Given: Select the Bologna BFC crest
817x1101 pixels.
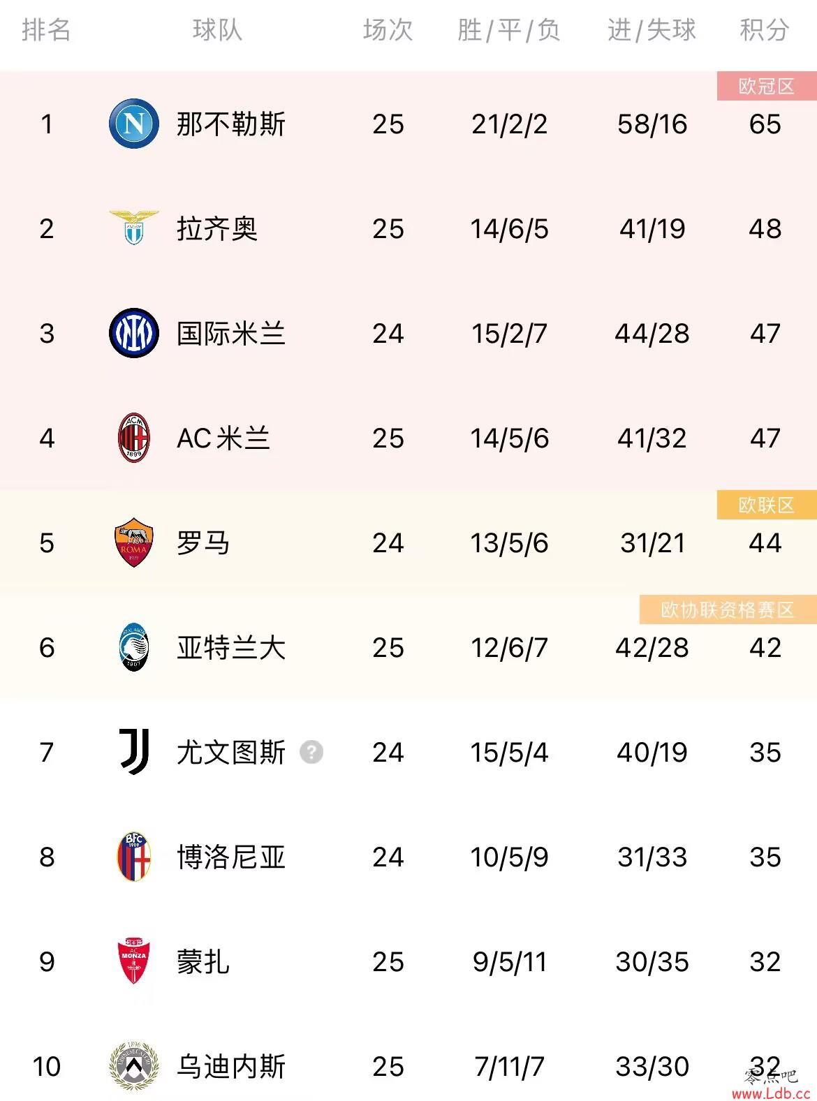Looking at the screenshot, I should [134, 857].
